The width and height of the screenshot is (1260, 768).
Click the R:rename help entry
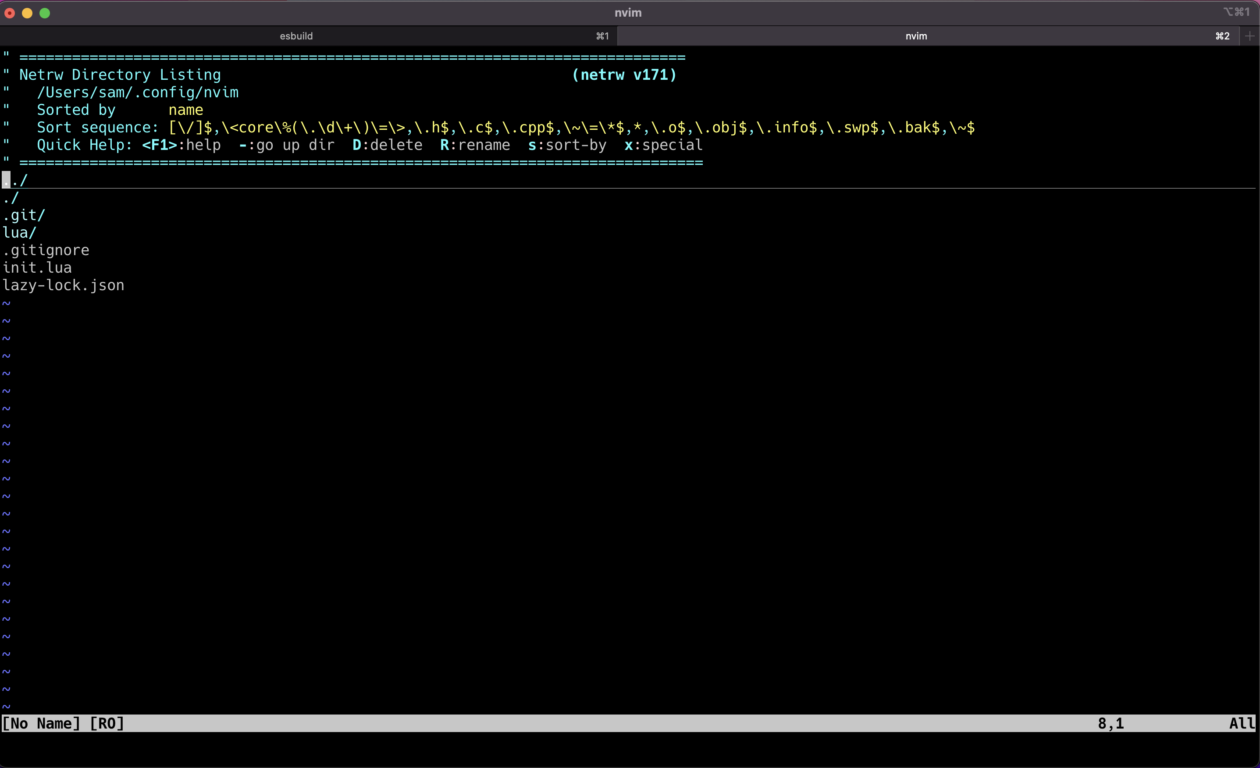click(x=475, y=145)
